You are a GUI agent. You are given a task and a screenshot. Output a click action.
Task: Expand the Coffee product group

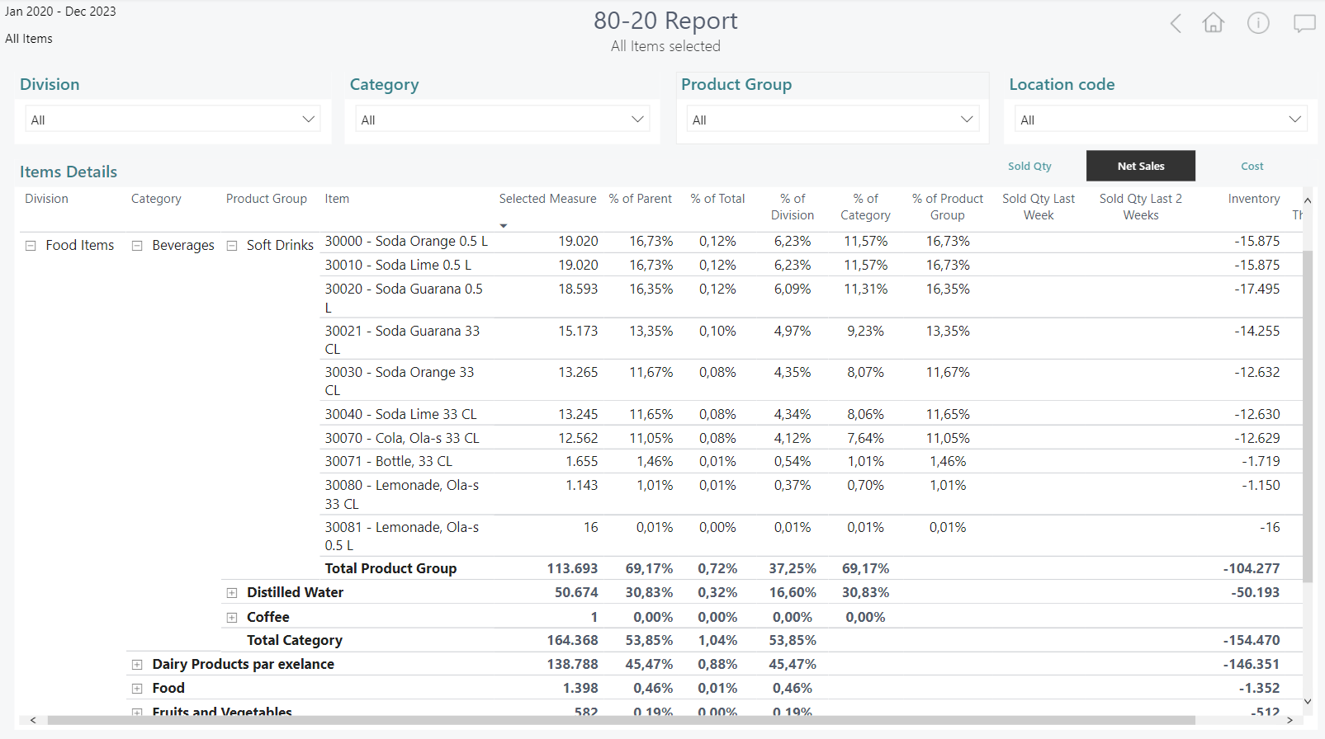pos(232,618)
